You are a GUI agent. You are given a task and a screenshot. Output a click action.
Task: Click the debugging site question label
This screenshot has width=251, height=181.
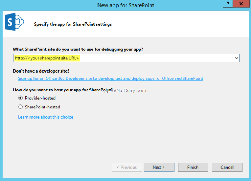pyautogui.click(x=78, y=49)
